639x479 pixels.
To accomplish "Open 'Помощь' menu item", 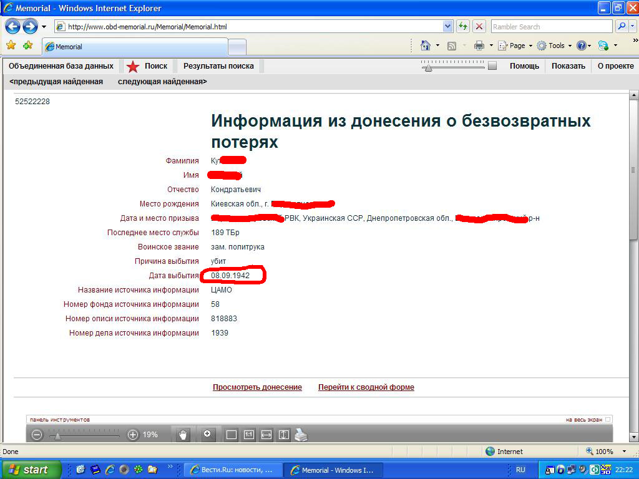I will [524, 66].
